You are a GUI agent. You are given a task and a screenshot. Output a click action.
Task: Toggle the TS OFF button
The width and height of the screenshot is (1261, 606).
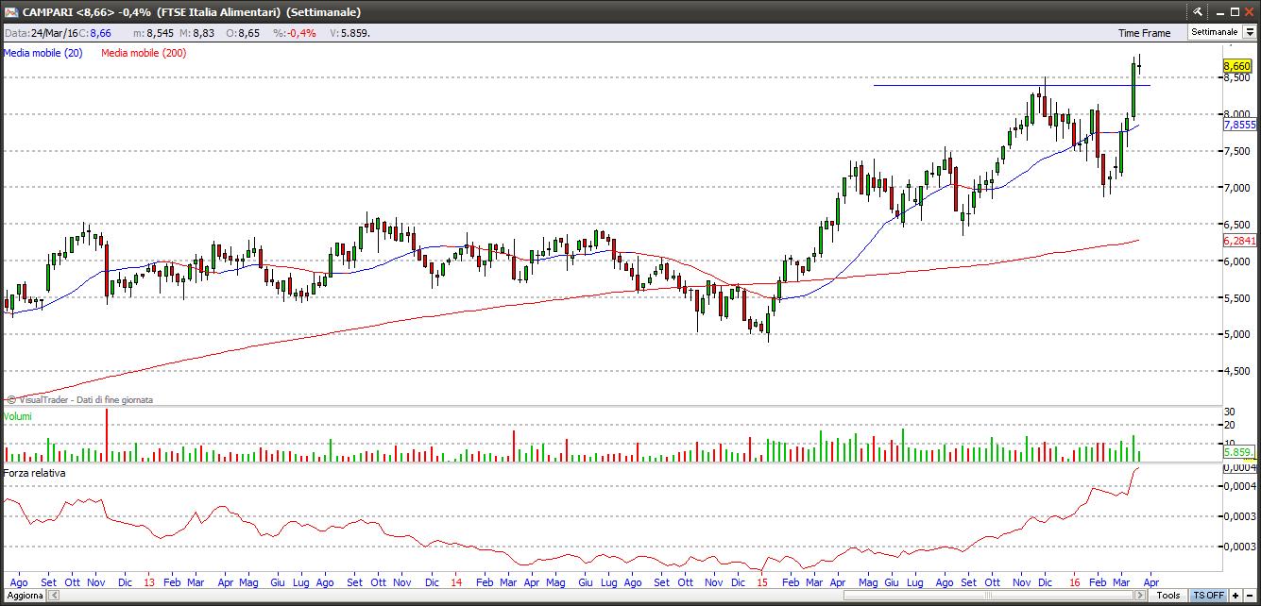click(x=1208, y=596)
